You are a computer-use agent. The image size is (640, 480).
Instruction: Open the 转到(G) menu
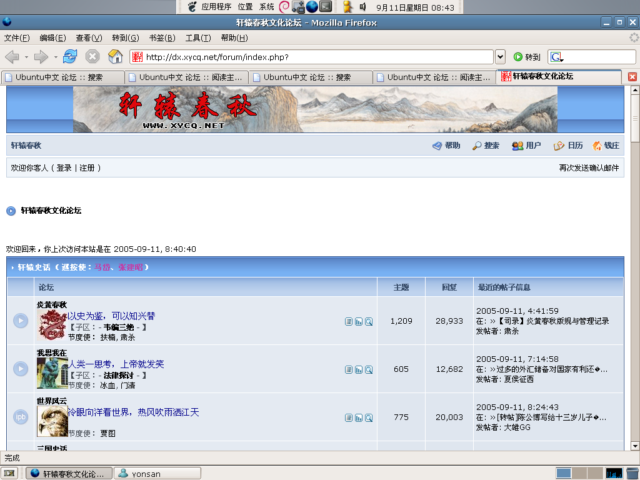(x=125, y=38)
